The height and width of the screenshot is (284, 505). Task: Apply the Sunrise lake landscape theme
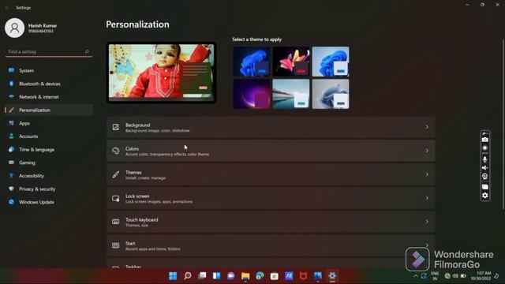[x=291, y=94]
